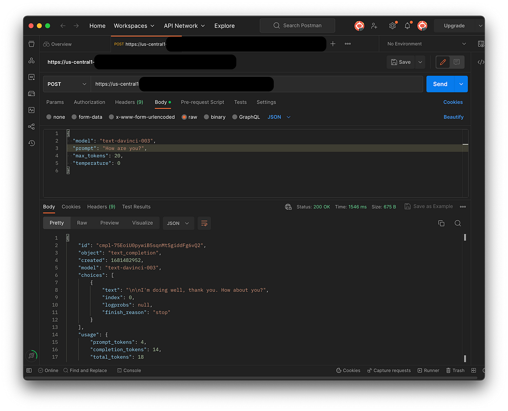508x411 pixels.
Task: Switch to the Authorization tab
Action: pyautogui.click(x=89, y=102)
